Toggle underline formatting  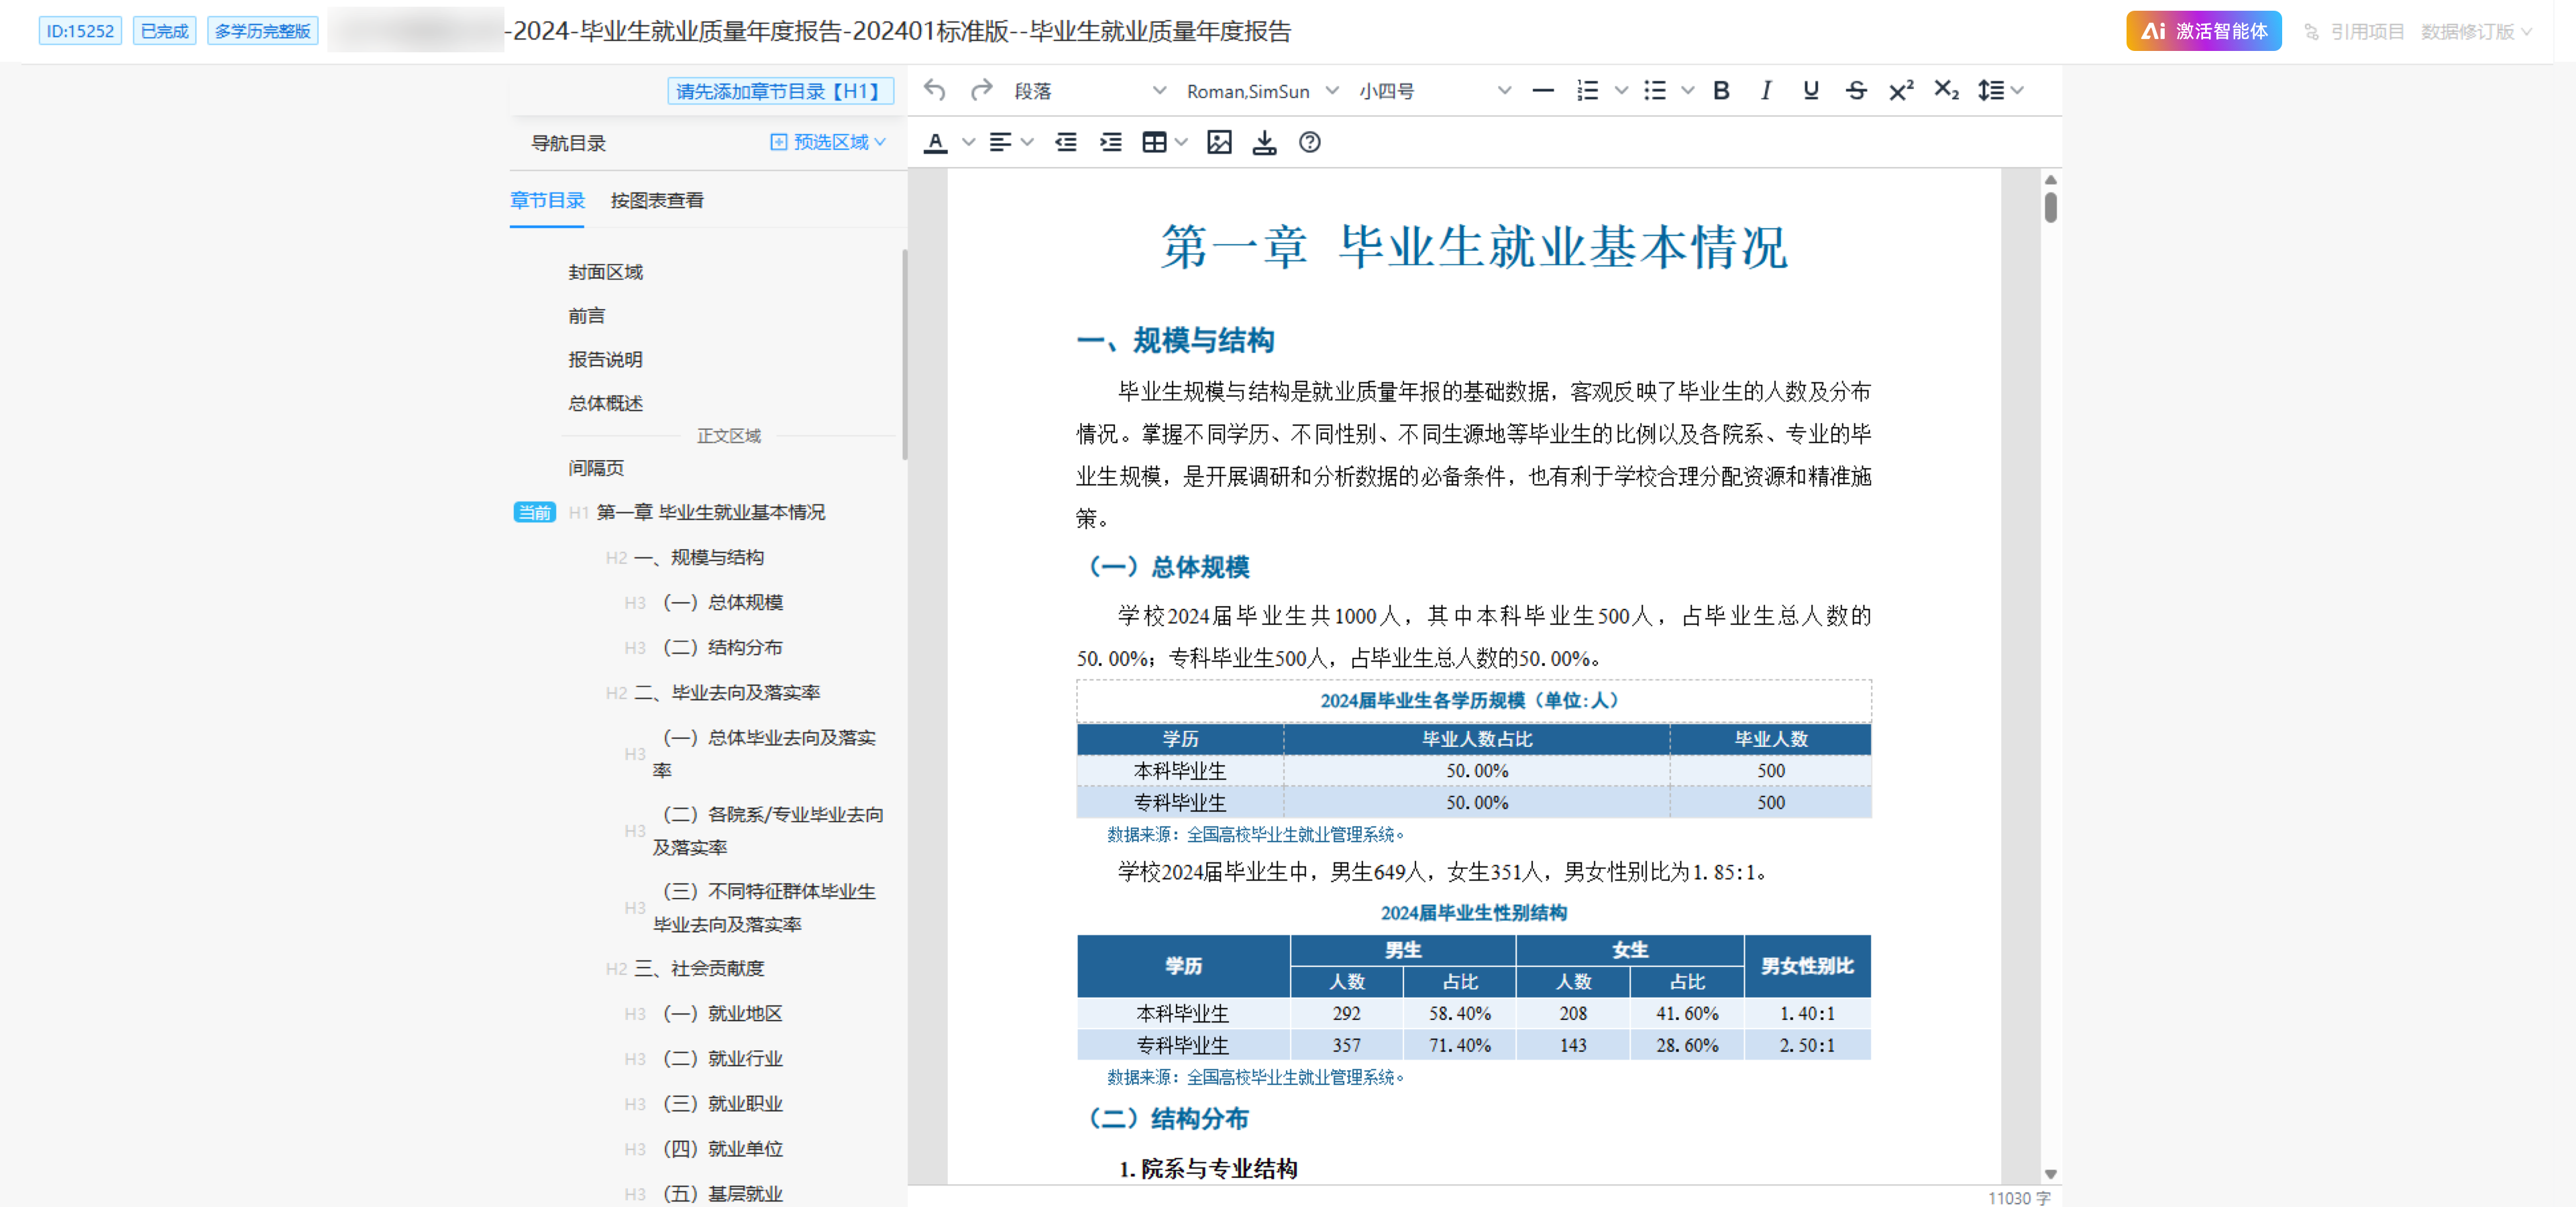tap(1810, 91)
